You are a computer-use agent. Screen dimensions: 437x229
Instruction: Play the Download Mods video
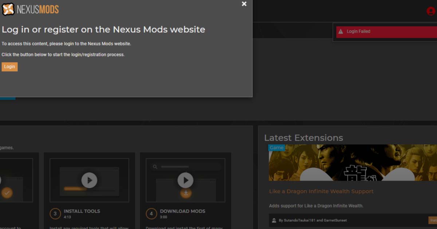pos(185,180)
